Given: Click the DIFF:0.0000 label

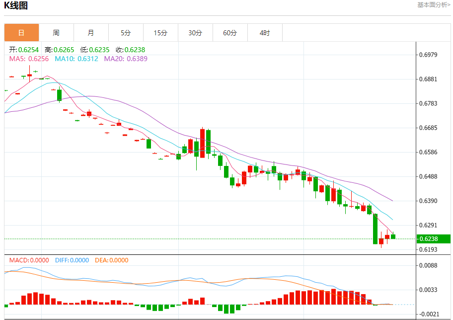Looking at the screenshot, I should [72, 260].
